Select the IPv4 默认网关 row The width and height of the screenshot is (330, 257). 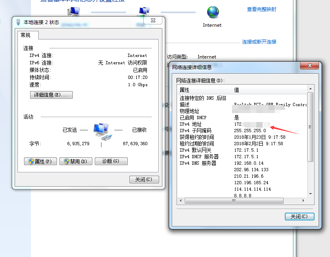pyautogui.click(x=242, y=150)
